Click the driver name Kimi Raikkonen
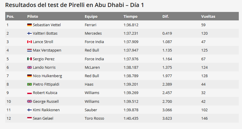This screenshot has width=242, height=129. pos(46,110)
